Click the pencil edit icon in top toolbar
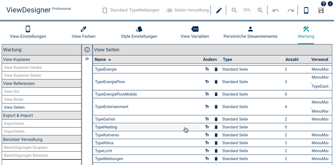Screen dimensions: 334x165 [x=219, y=10]
